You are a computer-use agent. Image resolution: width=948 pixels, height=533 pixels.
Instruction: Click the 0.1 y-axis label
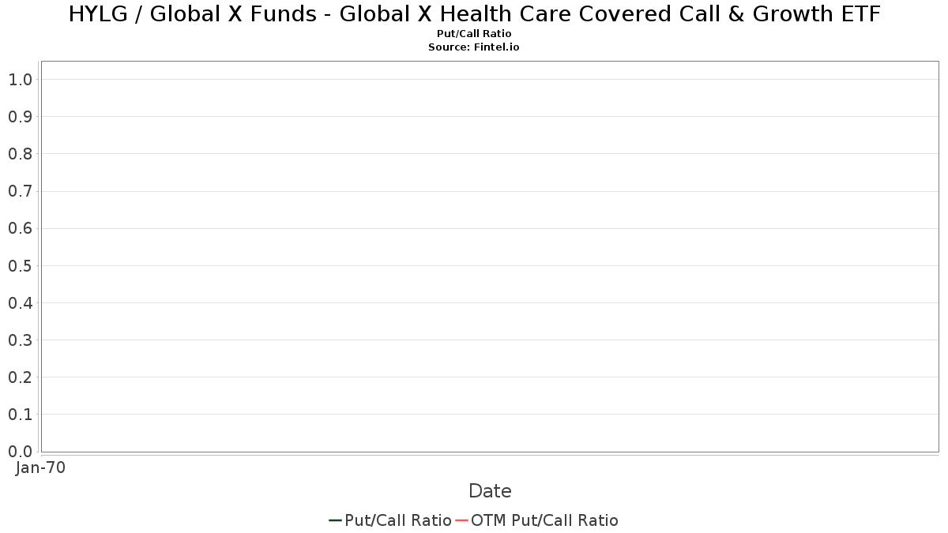click(20, 415)
